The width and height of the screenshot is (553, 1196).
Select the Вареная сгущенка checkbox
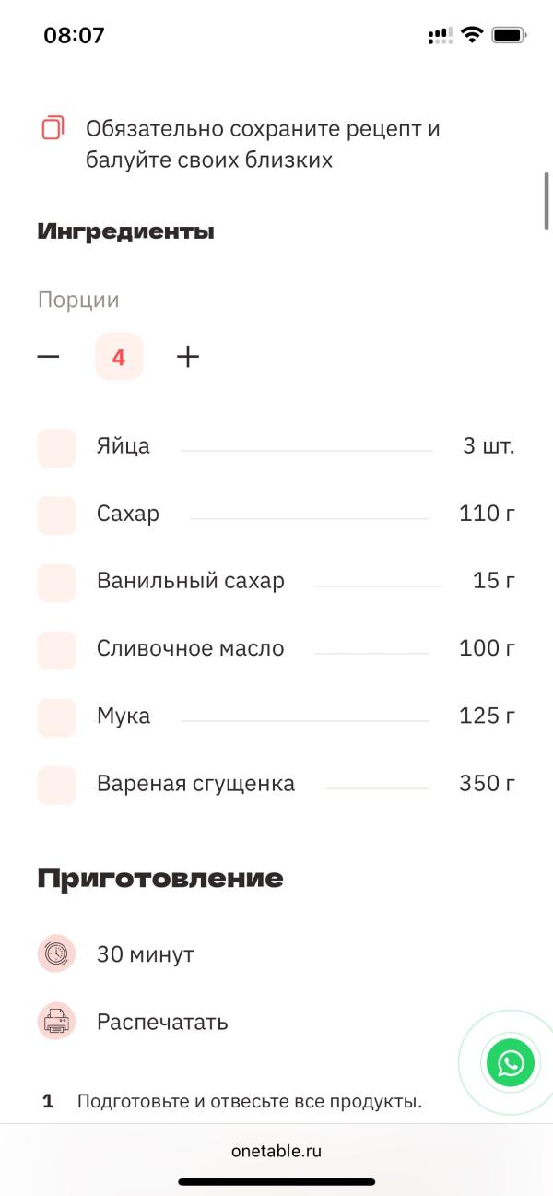point(56,785)
